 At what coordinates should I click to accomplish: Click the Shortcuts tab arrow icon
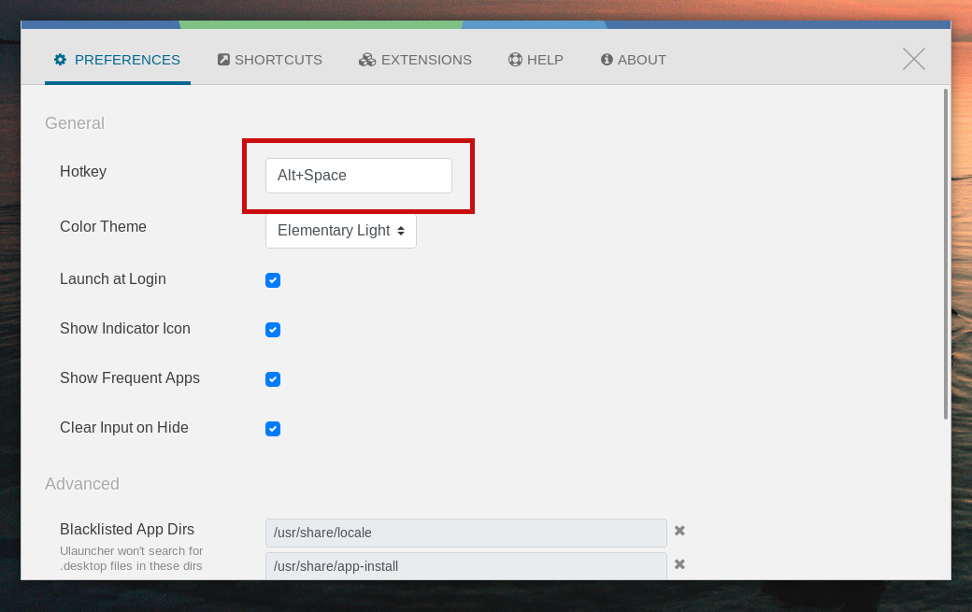(x=223, y=60)
